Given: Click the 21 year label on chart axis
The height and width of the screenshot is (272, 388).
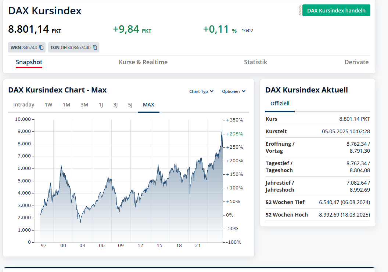Looking at the screenshot, I should click(x=198, y=245).
